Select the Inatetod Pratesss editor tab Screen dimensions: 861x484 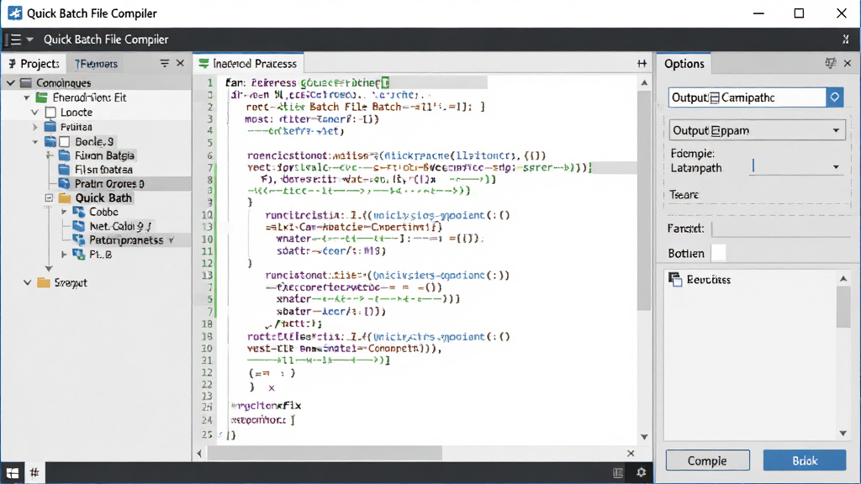point(248,64)
